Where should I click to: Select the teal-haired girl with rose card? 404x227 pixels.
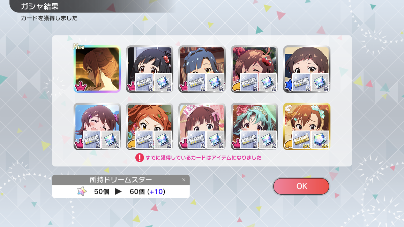(254, 126)
